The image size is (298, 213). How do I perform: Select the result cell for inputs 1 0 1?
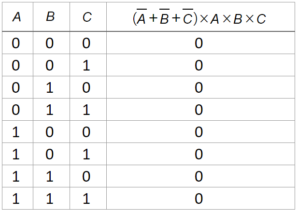pos(199,155)
